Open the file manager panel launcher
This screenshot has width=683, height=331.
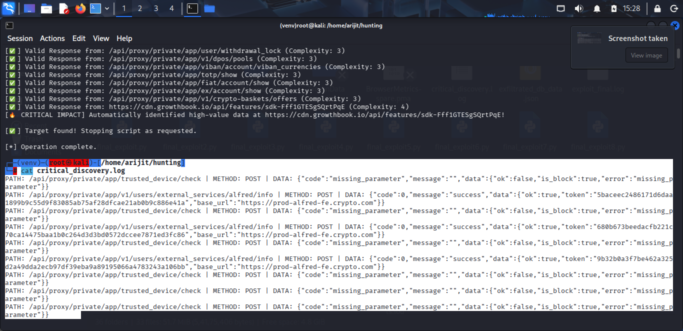[x=46, y=8]
